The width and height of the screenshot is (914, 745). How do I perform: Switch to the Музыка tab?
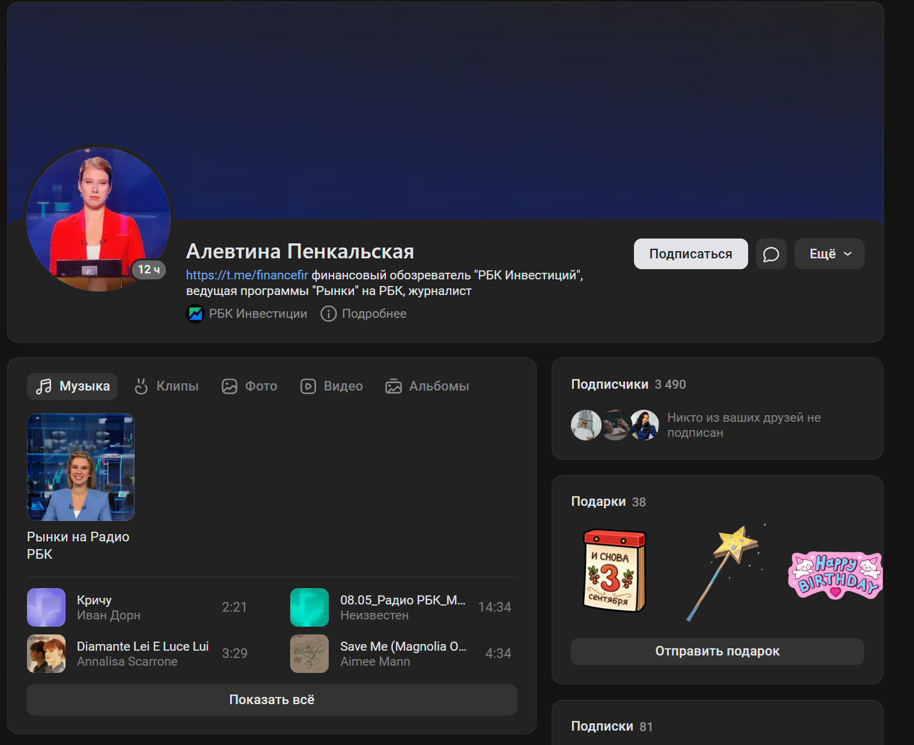(x=72, y=386)
